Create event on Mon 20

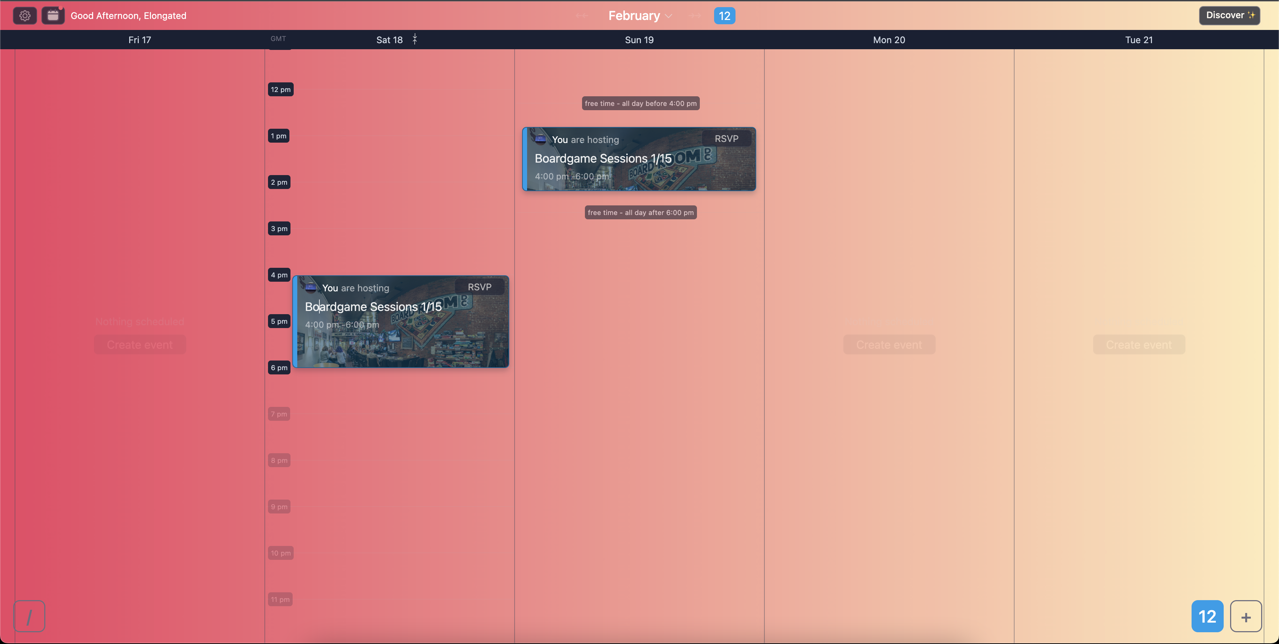coord(889,344)
